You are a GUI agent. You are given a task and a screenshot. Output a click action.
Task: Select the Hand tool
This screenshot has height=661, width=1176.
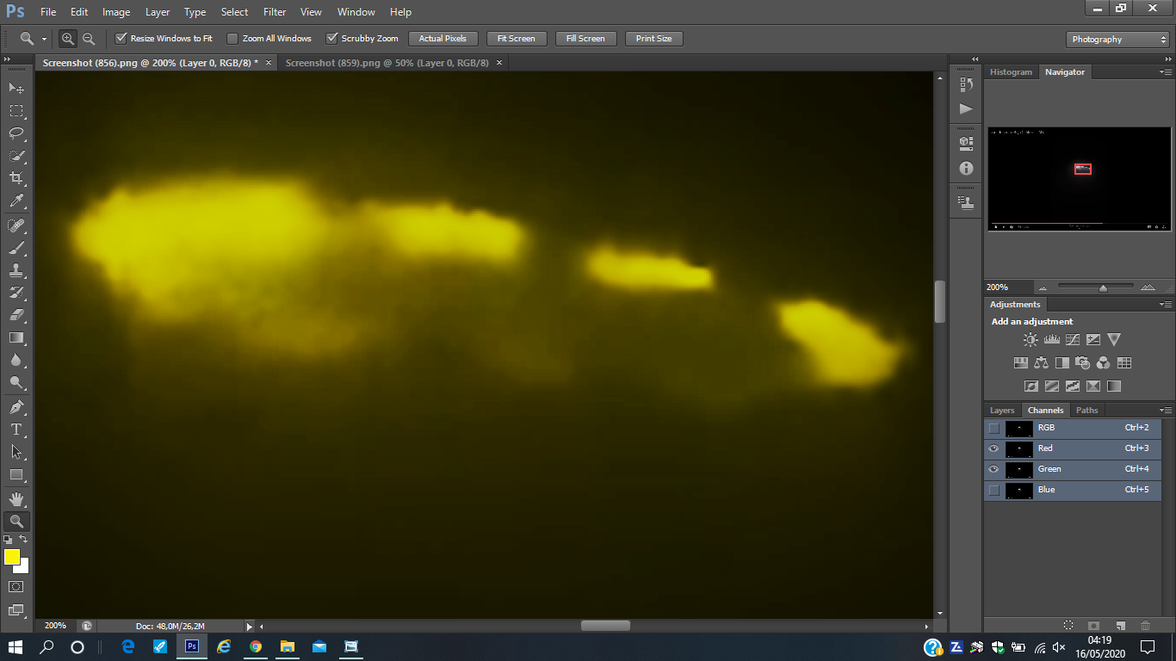pos(16,498)
